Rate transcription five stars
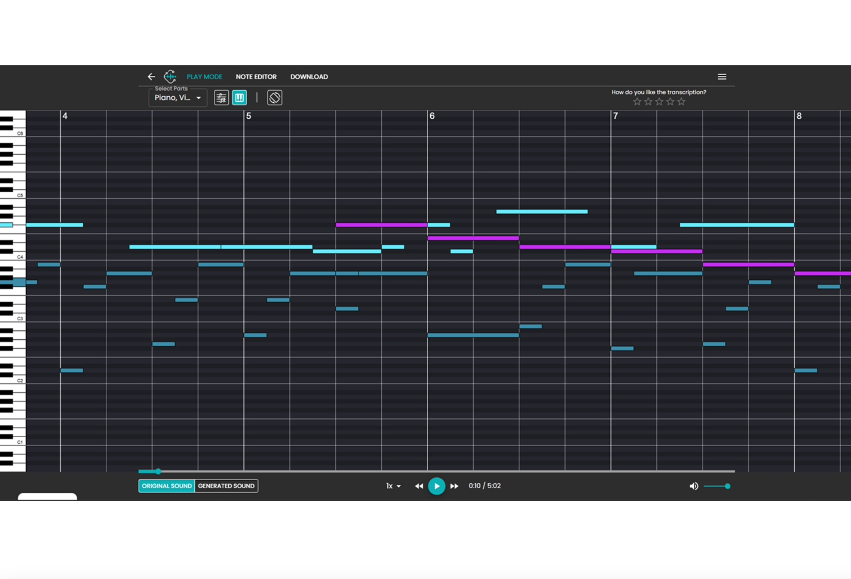851x579 pixels. click(x=681, y=102)
